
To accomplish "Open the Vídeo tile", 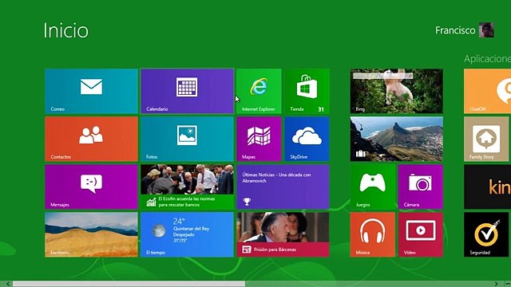I will (x=421, y=234).
